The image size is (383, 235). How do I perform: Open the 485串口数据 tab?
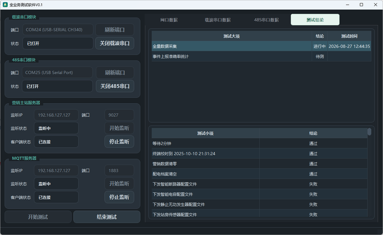pyautogui.click(x=266, y=20)
